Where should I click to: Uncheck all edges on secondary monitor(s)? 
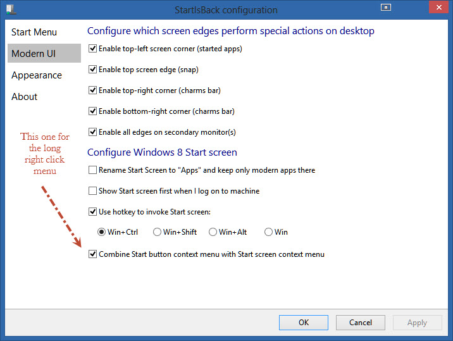pyautogui.click(x=93, y=132)
